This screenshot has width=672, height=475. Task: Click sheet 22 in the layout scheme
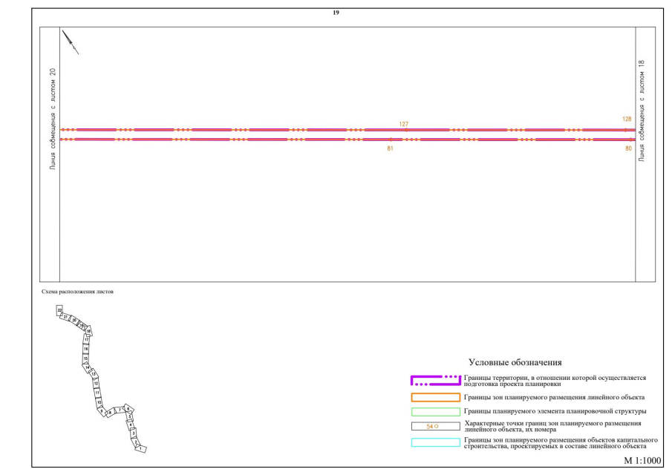(60, 310)
